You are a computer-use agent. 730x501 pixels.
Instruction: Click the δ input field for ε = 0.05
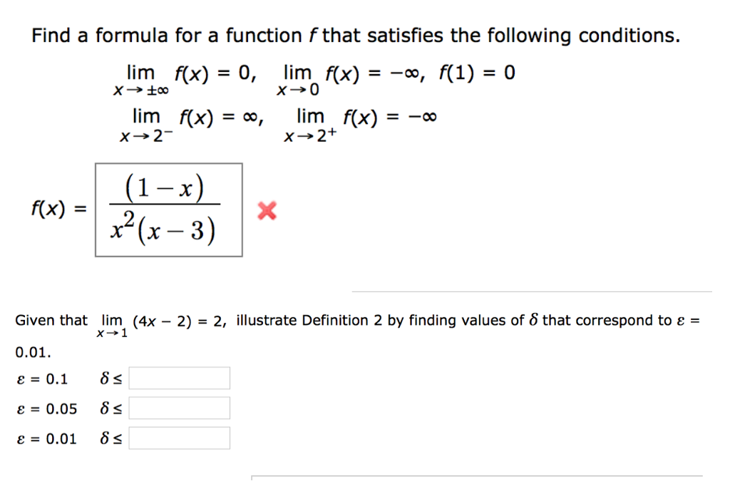point(179,408)
